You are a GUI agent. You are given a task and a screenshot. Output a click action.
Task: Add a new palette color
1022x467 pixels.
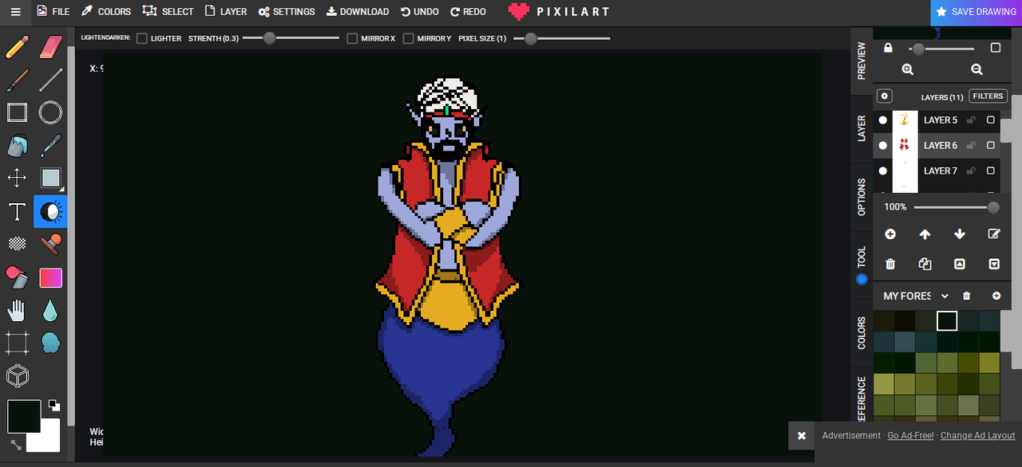coord(996,296)
